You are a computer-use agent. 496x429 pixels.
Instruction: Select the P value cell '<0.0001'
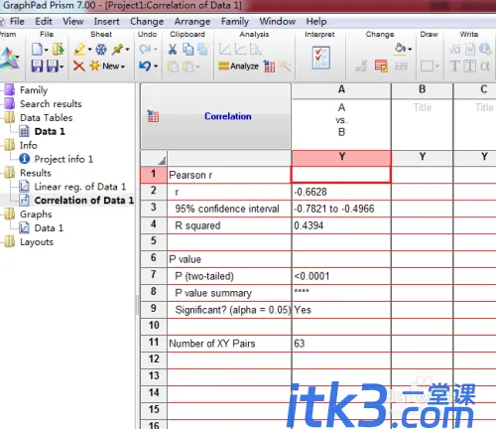[x=341, y=276]
